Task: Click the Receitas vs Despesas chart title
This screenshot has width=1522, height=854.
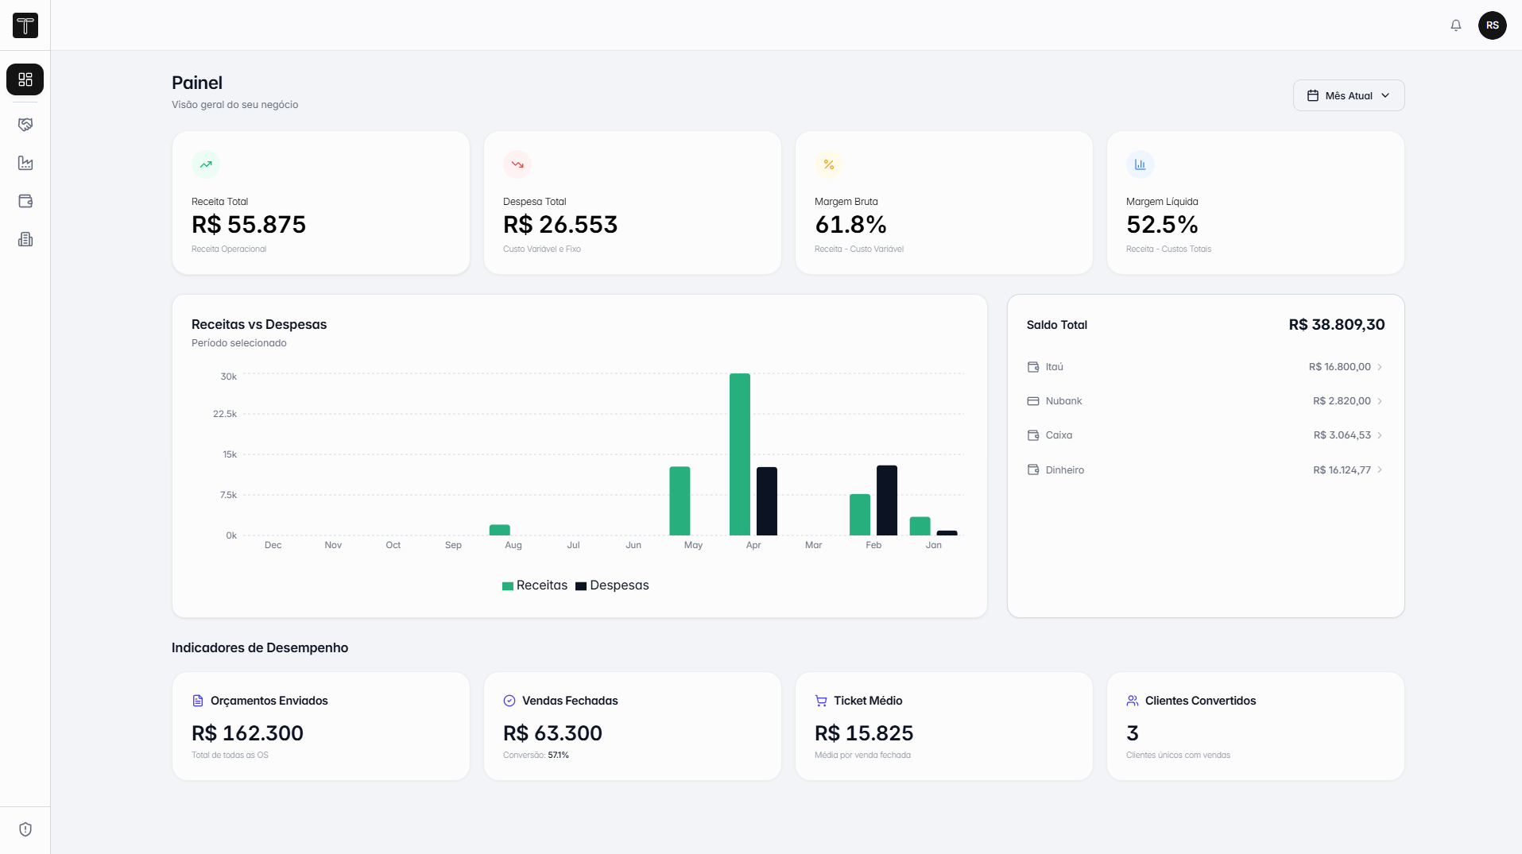Action: [x=259, y=324]
